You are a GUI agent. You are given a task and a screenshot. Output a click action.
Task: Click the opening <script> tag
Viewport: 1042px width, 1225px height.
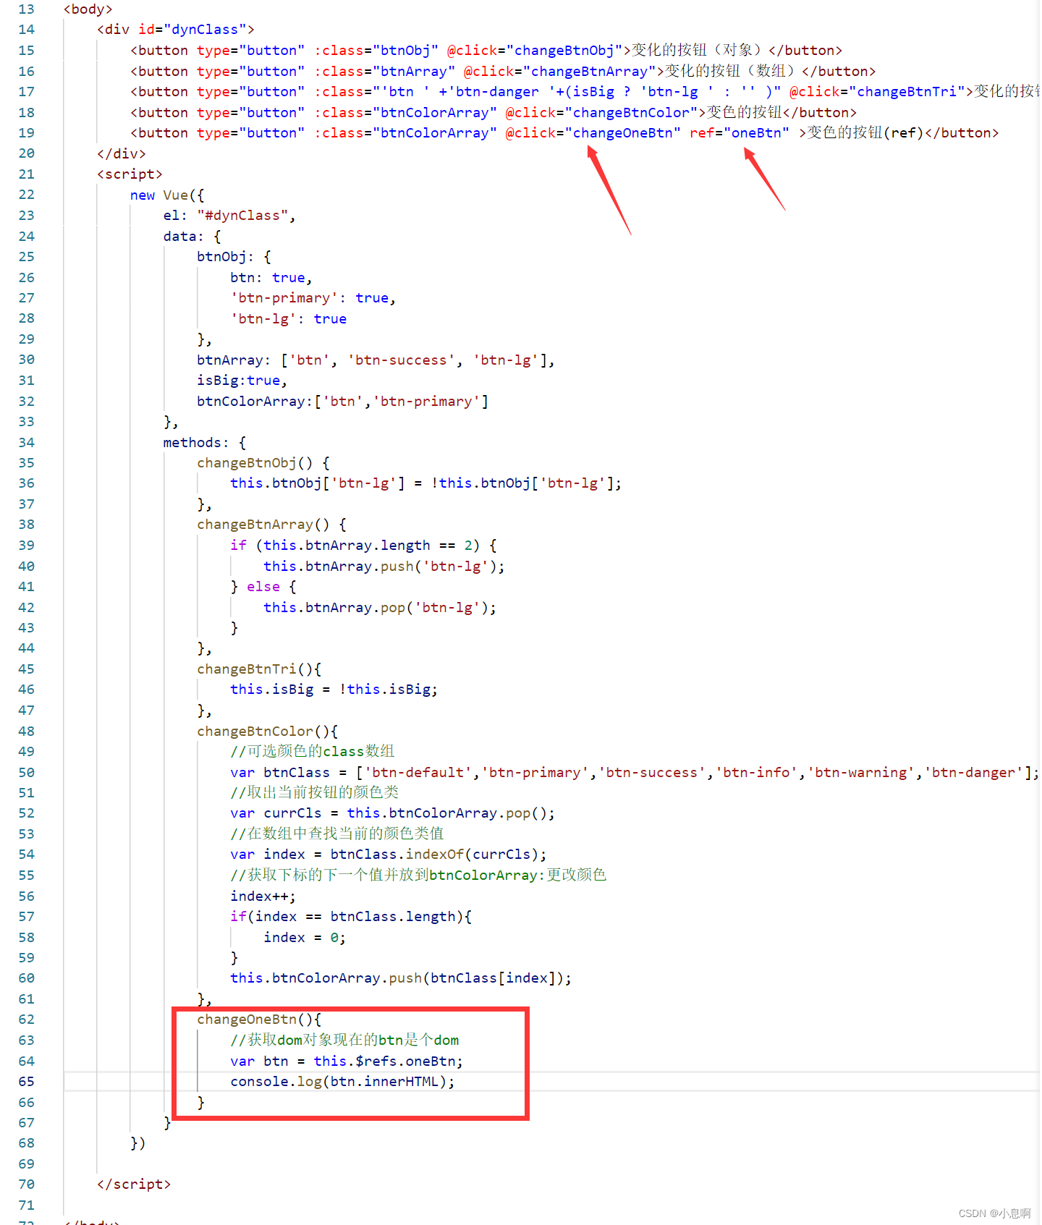tap(130, 174)
